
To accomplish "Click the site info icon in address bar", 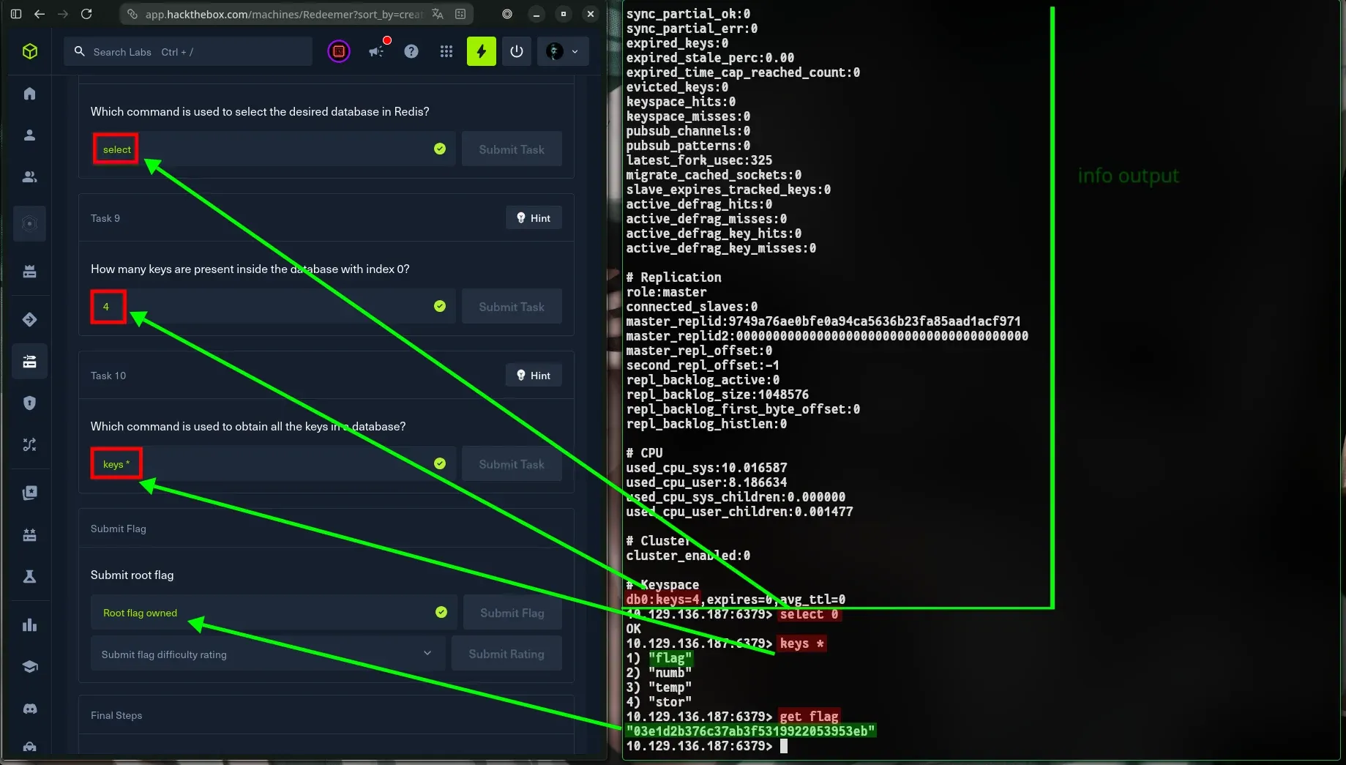I will 132,14.
